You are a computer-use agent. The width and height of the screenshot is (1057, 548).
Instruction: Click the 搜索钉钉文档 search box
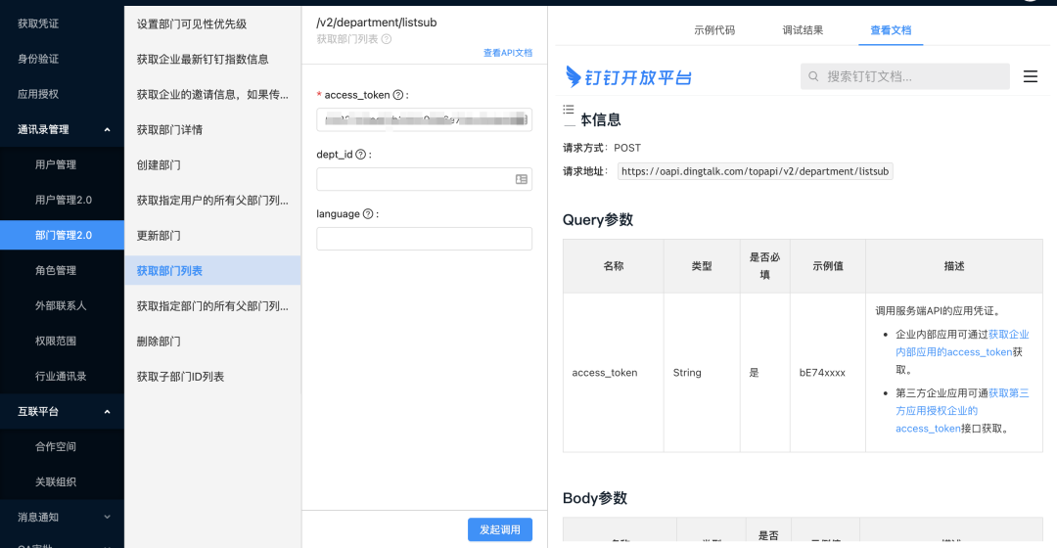(904, 76)
